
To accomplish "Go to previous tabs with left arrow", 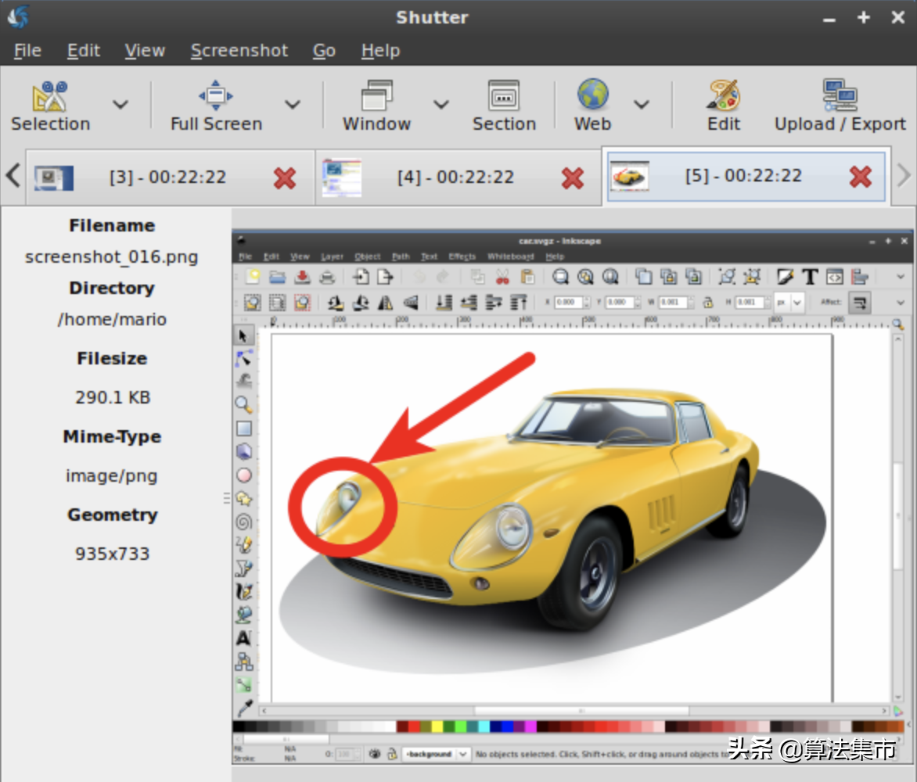I will (x=13, y=175).
